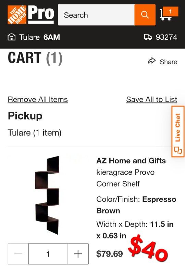Open AZ Home and Gifts brand link
The width and height of the screenshot is (185, 273).
tap(131, 161)
